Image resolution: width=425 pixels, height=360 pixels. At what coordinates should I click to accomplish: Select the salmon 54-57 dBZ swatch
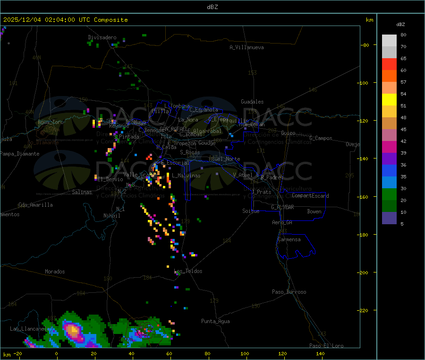tap(389, 88)
